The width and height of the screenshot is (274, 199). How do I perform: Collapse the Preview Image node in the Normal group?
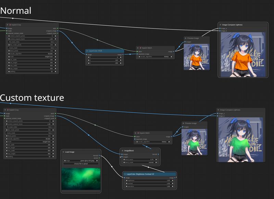[186, 38]
